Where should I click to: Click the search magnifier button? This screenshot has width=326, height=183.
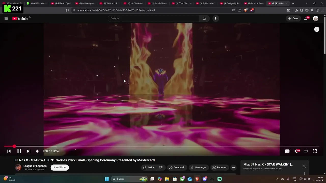pos(204,18)
